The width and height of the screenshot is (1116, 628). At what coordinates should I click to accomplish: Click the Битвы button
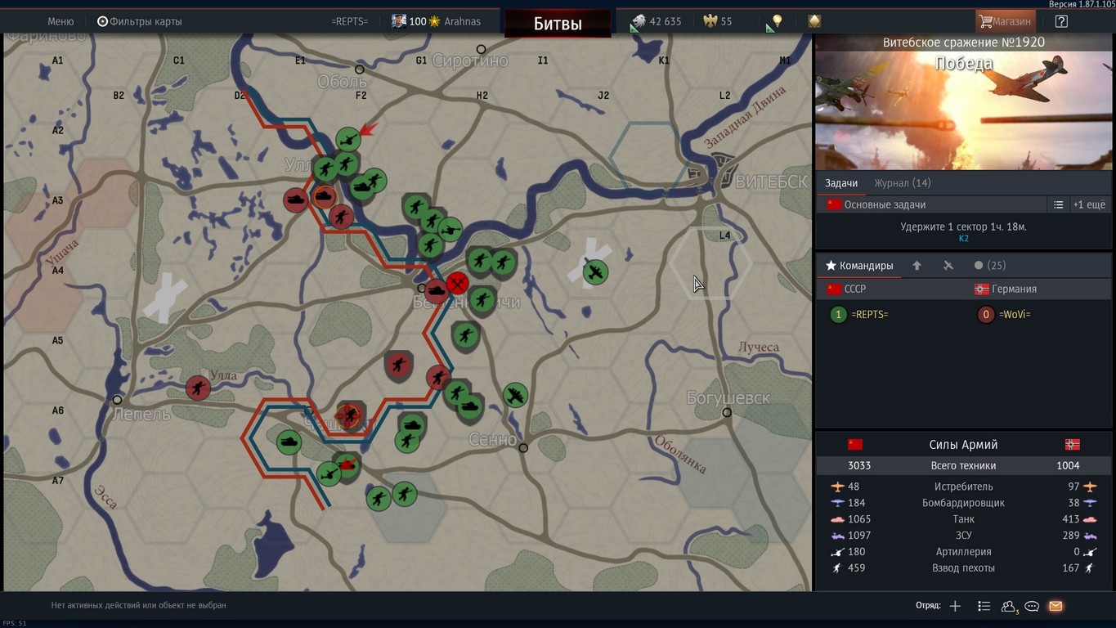click(558, 24)
